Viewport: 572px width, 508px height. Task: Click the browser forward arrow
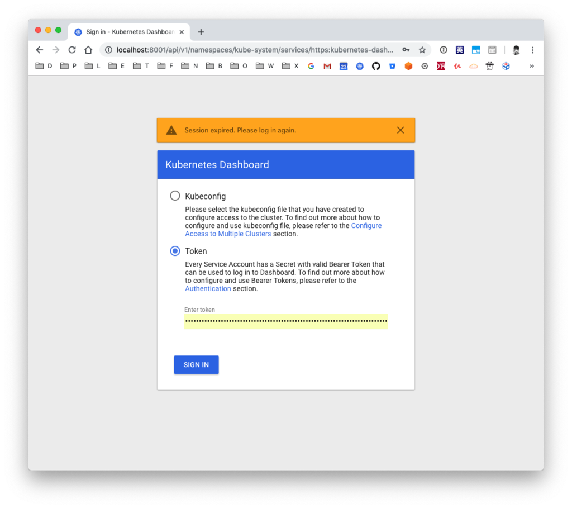click(x=55, y=50)
